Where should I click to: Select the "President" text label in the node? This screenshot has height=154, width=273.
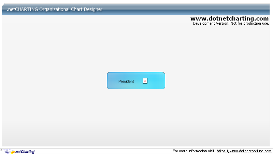126,81
